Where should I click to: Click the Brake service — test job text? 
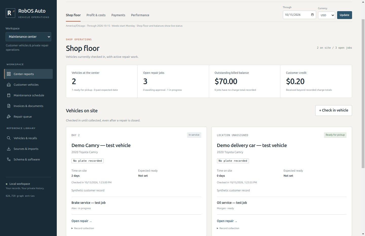point(88,203)
